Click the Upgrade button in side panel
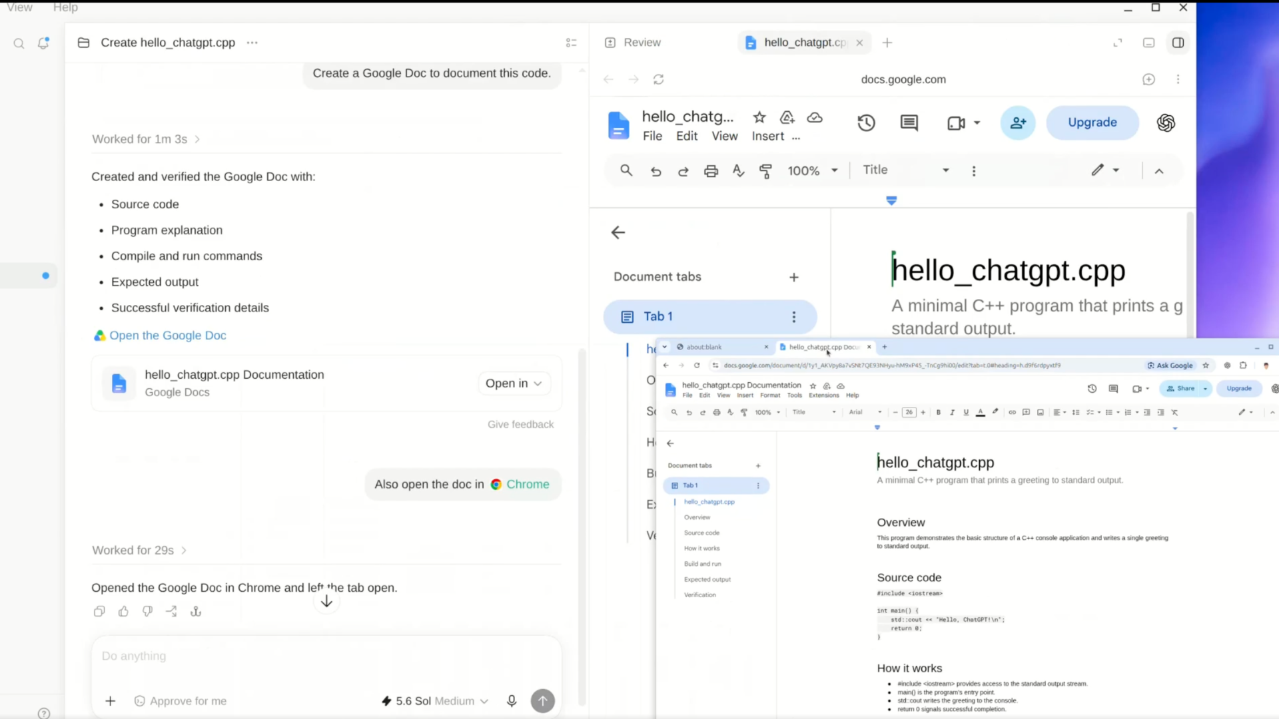 (x=1092, y=122)
